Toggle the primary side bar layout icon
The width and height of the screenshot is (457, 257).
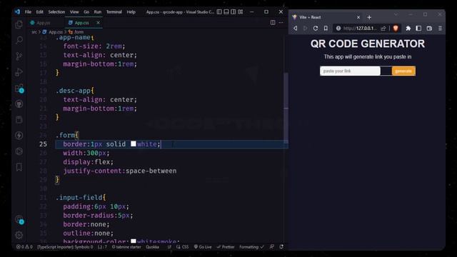[219, 11]
